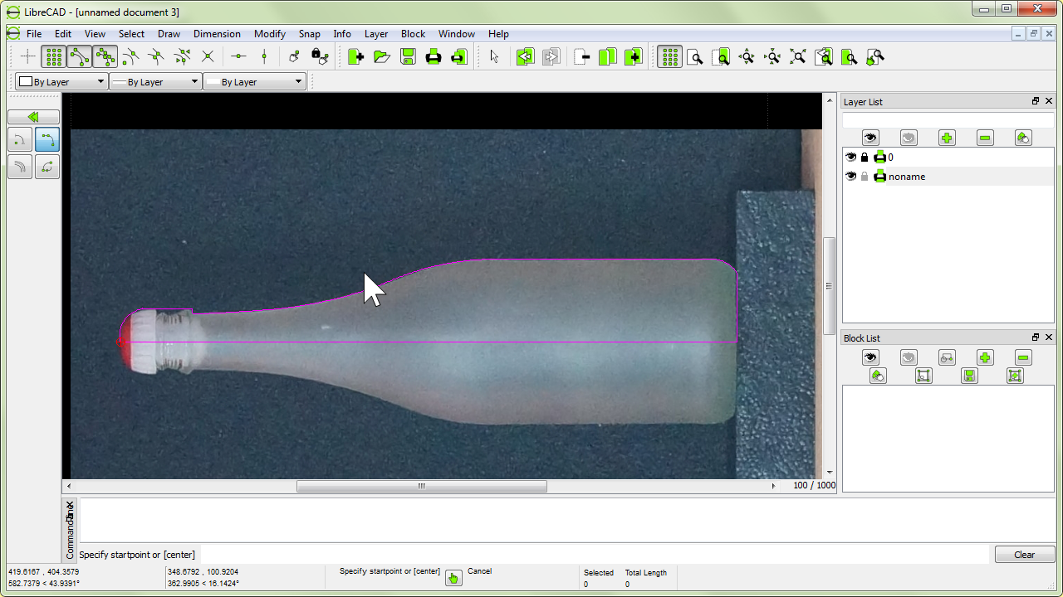The image size is (1063, 597).
Task: Restrict snapping horizontally
Action: pos(239,56)
